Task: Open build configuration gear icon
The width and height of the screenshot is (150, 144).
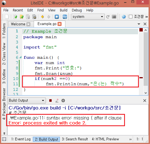Action: 124,17
